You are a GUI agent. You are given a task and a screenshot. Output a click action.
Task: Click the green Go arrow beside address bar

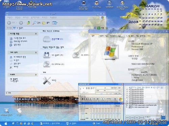click(99, 28)
